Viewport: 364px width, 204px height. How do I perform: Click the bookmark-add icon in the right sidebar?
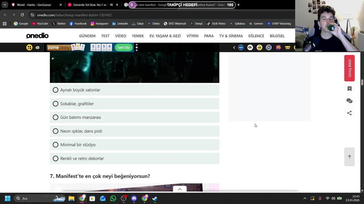click(x=349, y=89)
